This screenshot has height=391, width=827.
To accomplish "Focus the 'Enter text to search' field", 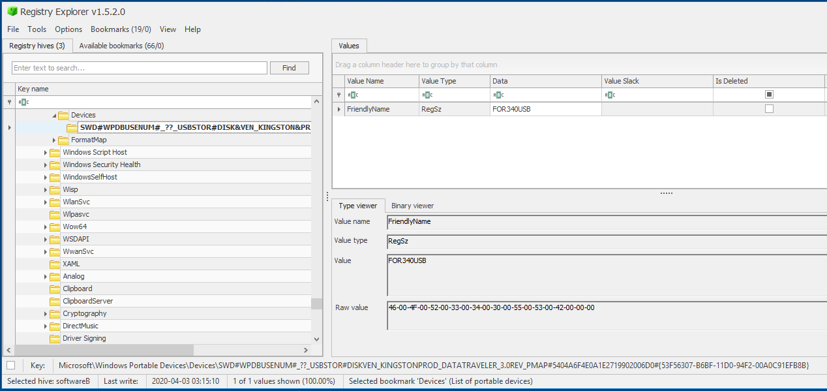I will click(140, 68).
